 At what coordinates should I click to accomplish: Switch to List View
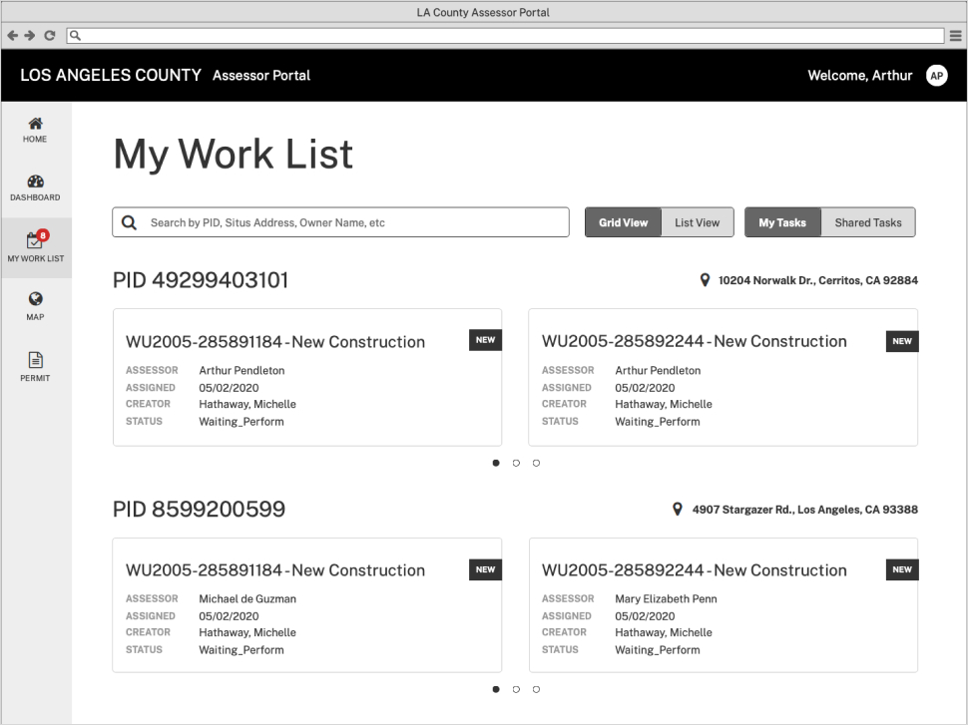[x=697, y=222]
